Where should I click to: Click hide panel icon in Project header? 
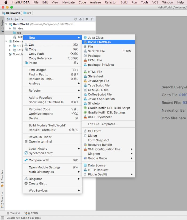[x=92, y=19]
